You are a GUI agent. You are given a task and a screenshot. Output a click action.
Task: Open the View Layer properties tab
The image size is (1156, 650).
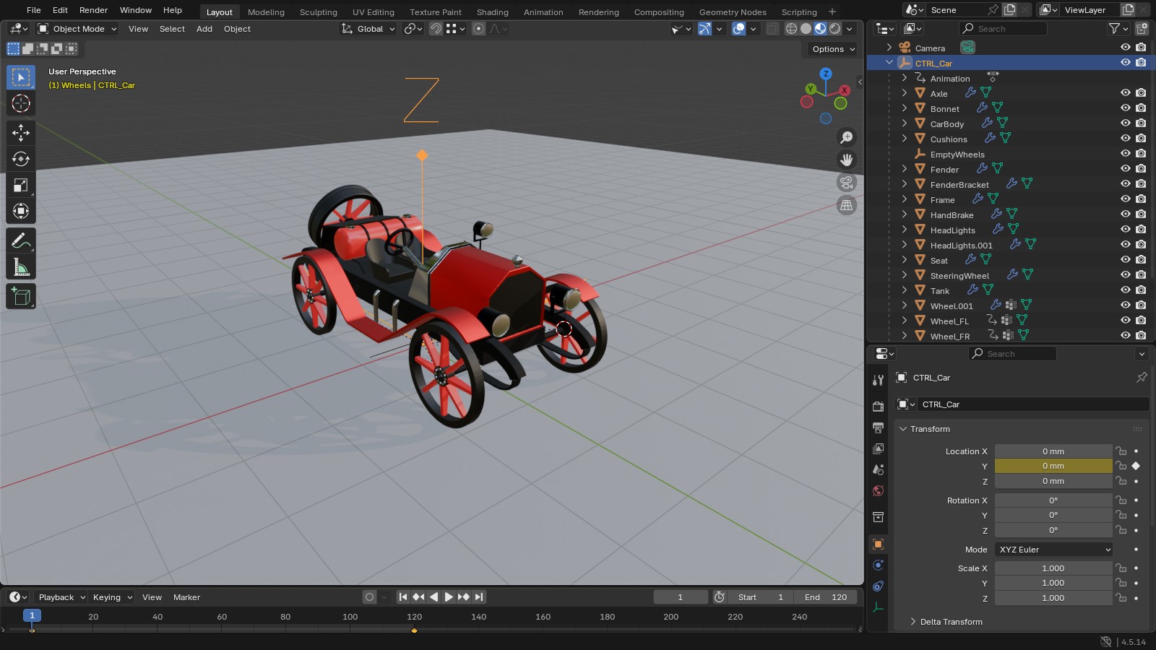(x=879, y=448)
